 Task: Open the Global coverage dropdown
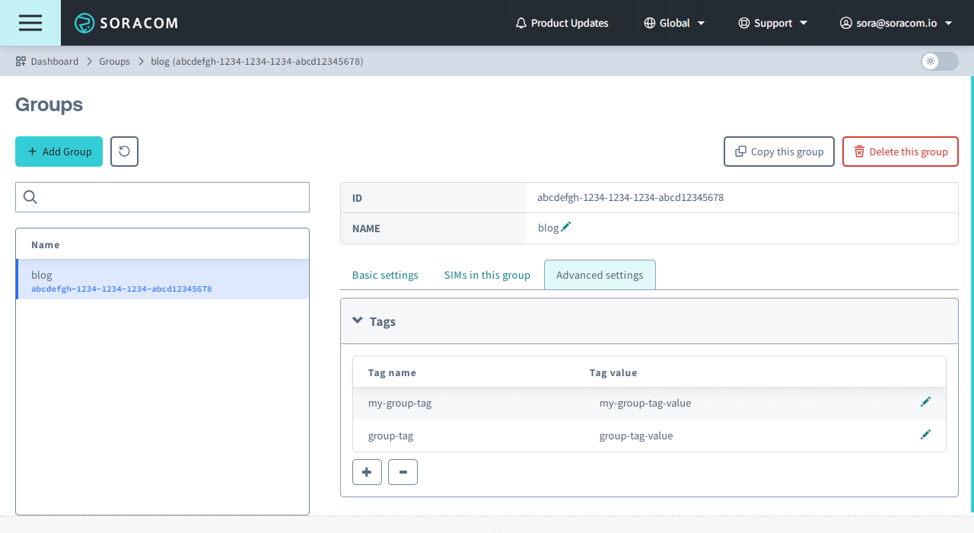click(x=674, y=23)
